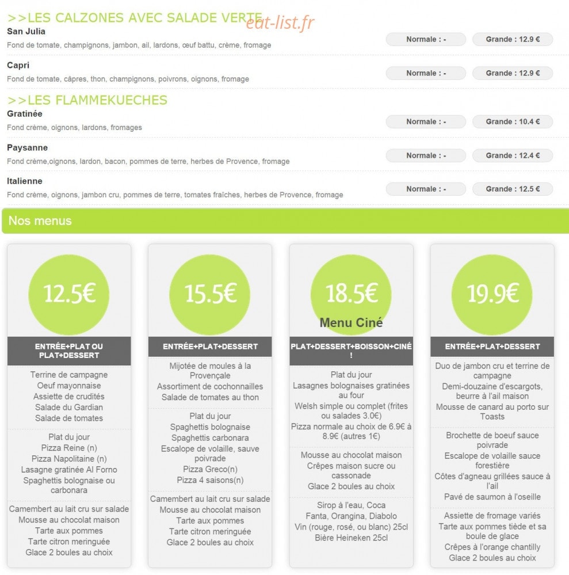Select San Julia Grande 12.9 € price button
Image resolution: width=569 pixels, height=575 pixels.
(513, 39)
